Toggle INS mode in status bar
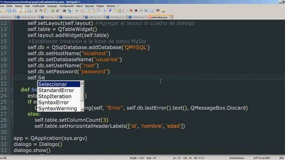The image size is (285, 160). (281, 158)
